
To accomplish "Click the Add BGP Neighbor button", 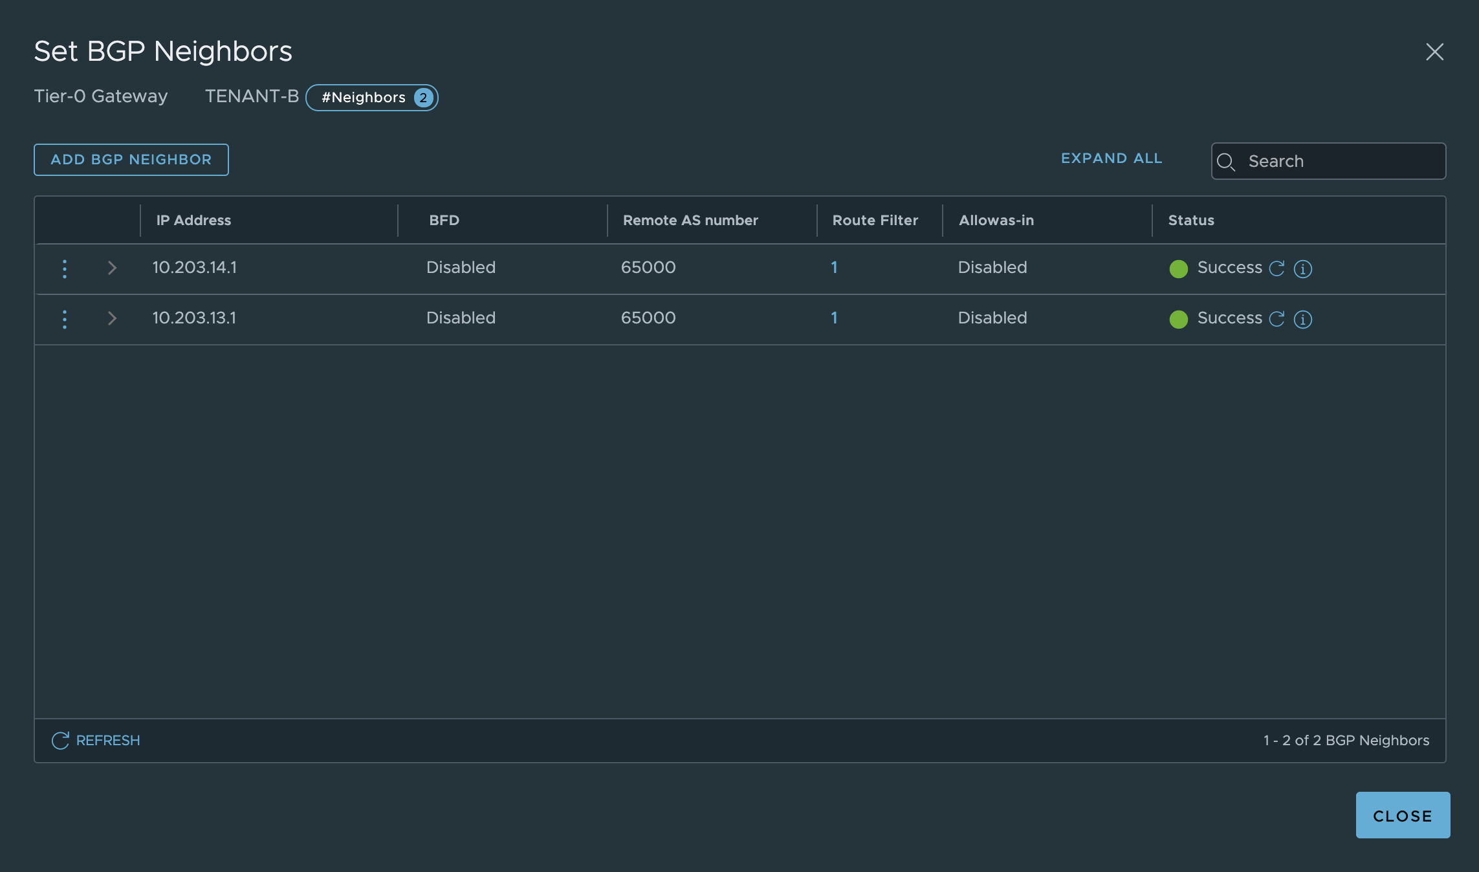I will [131, 160].
